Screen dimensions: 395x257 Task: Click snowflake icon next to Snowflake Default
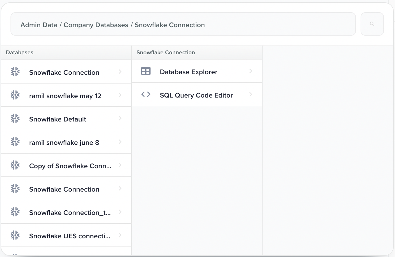pos(15,118)
